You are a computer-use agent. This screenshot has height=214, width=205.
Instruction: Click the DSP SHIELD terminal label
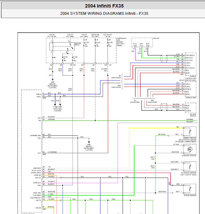click(x=190, y=55)
